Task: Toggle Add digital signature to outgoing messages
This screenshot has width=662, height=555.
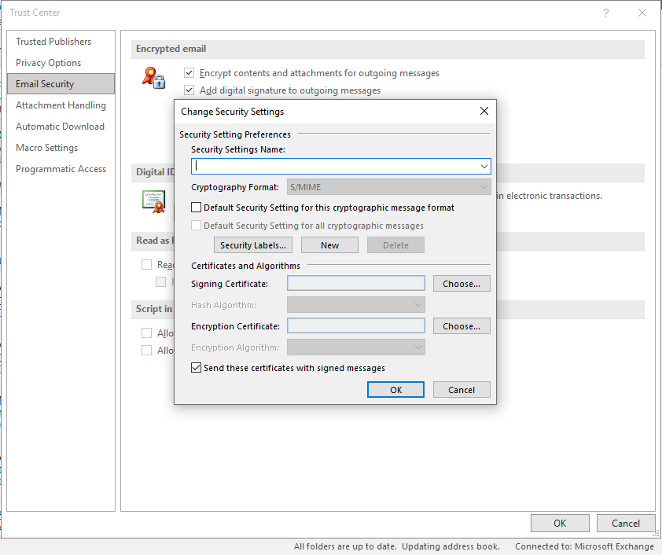Action: (189, 90)
